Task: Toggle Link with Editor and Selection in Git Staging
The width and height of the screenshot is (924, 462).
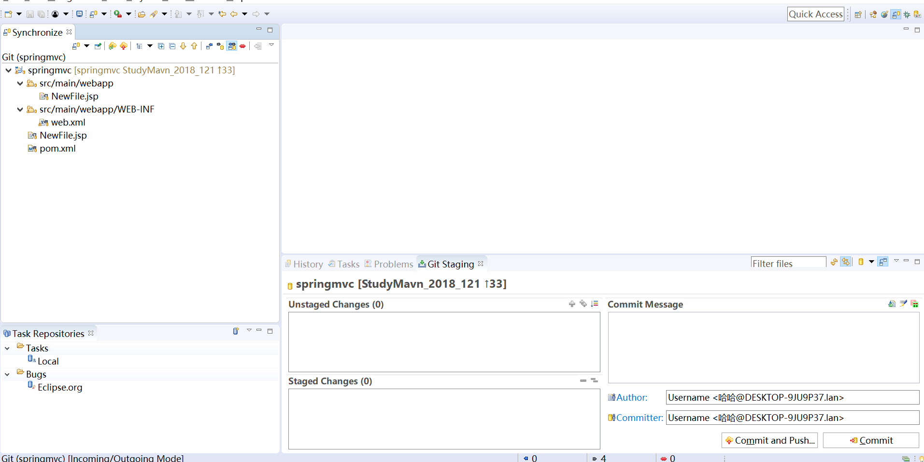Action: pyautogui.click(x=846, y=262)
